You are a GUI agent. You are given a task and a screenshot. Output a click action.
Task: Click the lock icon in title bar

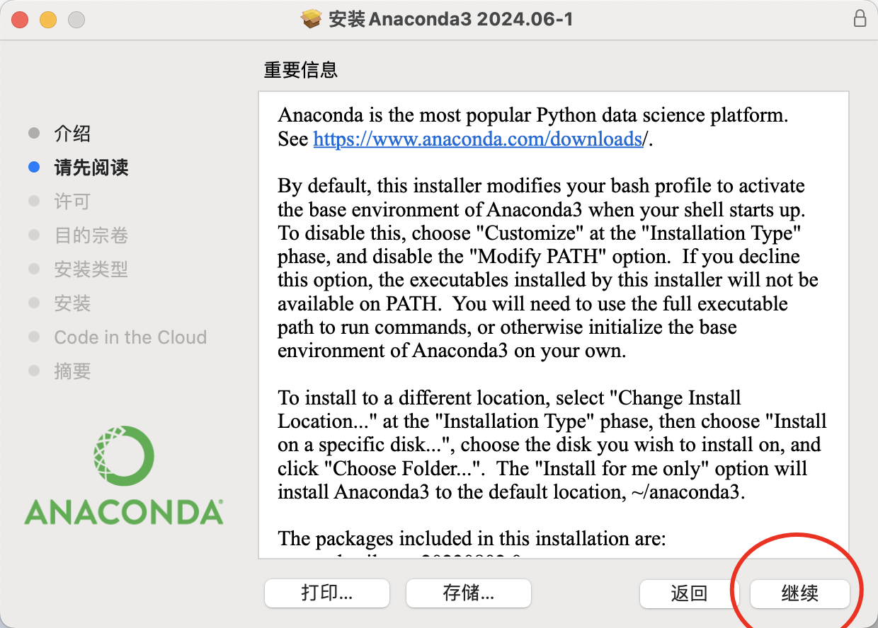tap(860, 18)
